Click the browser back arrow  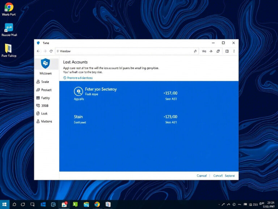[38, 52]
